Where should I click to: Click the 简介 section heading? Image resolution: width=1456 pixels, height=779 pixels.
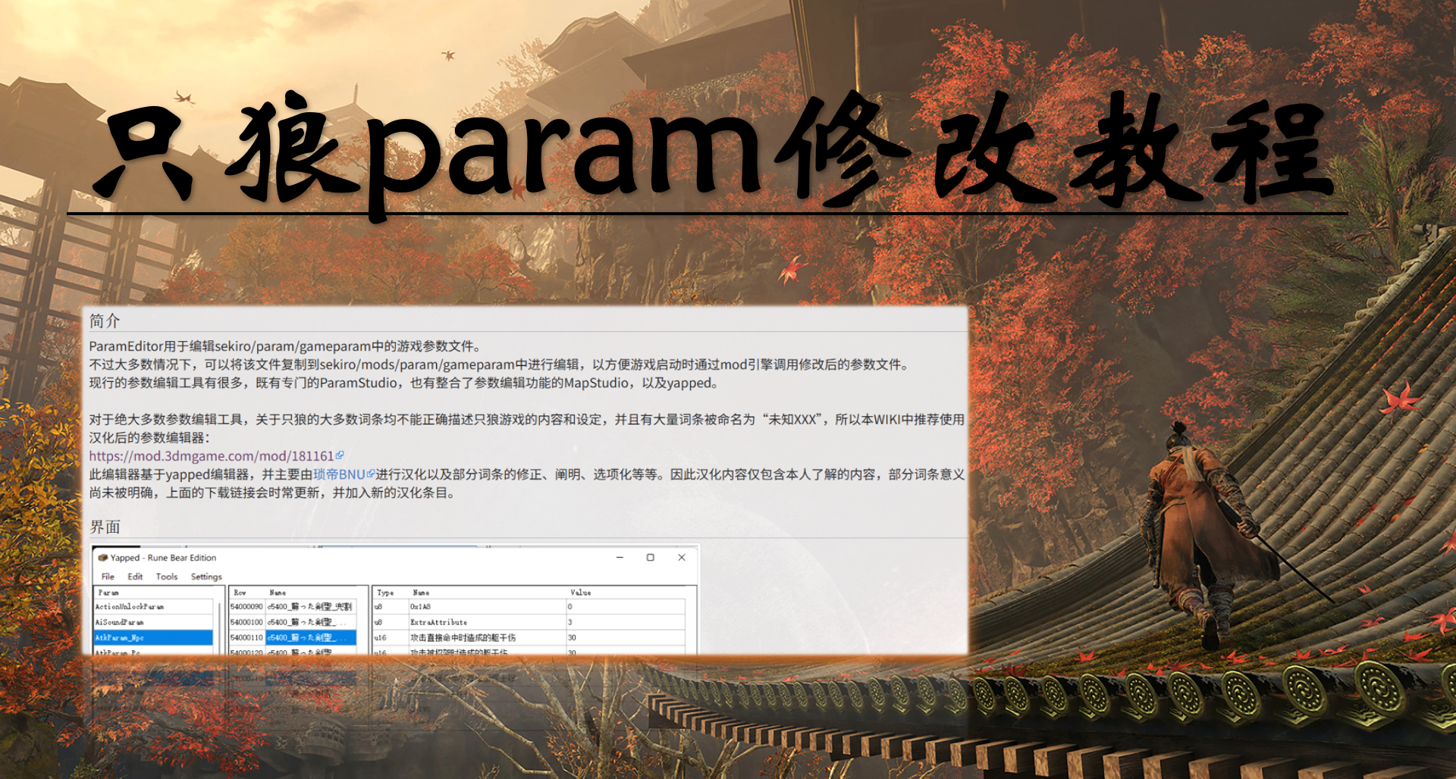pos(105,321)
